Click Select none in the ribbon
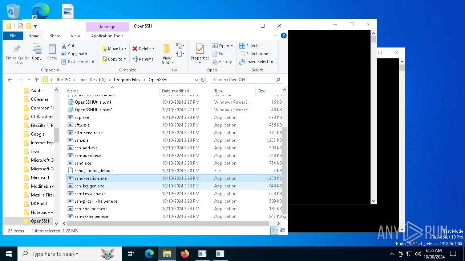 tap(254, 54)
